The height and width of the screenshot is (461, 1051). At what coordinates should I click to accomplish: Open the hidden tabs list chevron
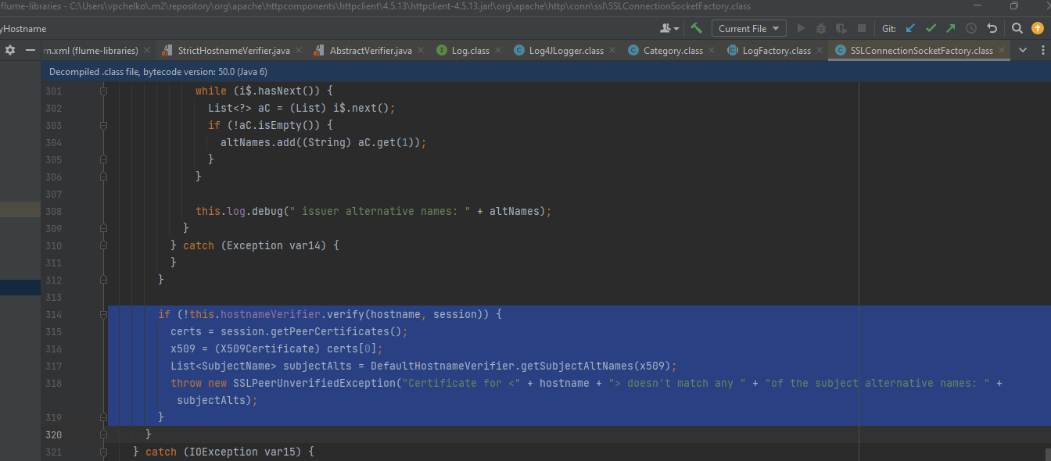pos(1023,49)
